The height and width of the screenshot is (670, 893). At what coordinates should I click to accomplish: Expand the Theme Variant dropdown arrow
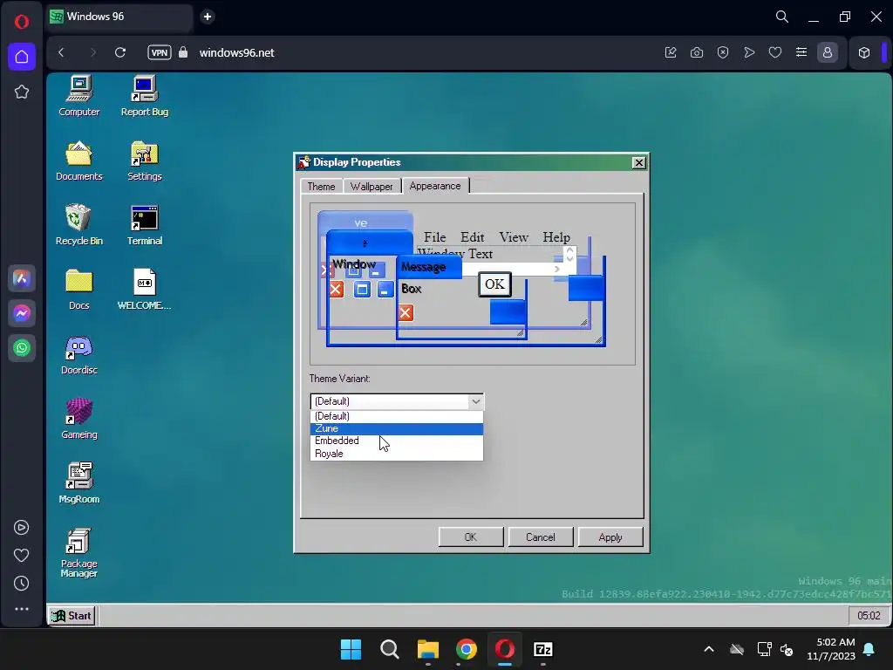[x=475, y=401]
